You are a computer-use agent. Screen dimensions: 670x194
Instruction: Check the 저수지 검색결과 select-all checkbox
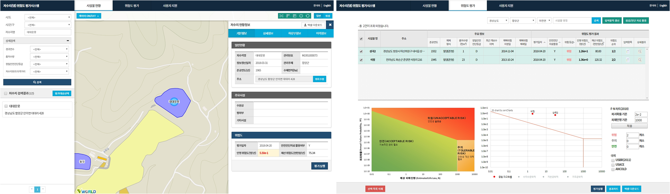pyautogui.click(x=6, y=93)
